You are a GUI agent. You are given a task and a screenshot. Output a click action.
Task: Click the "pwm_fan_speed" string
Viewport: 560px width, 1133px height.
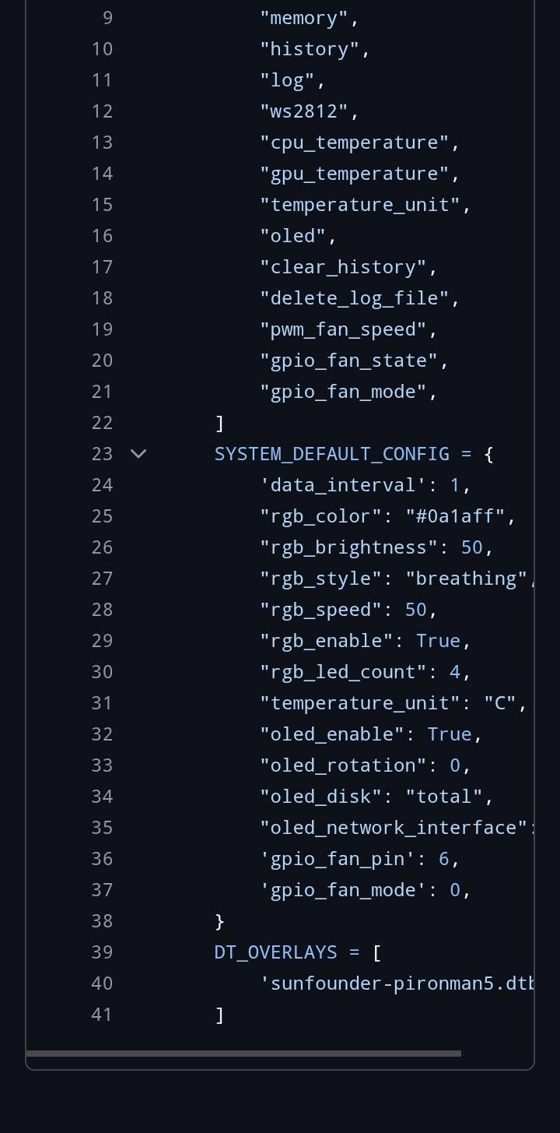point(343,329)
